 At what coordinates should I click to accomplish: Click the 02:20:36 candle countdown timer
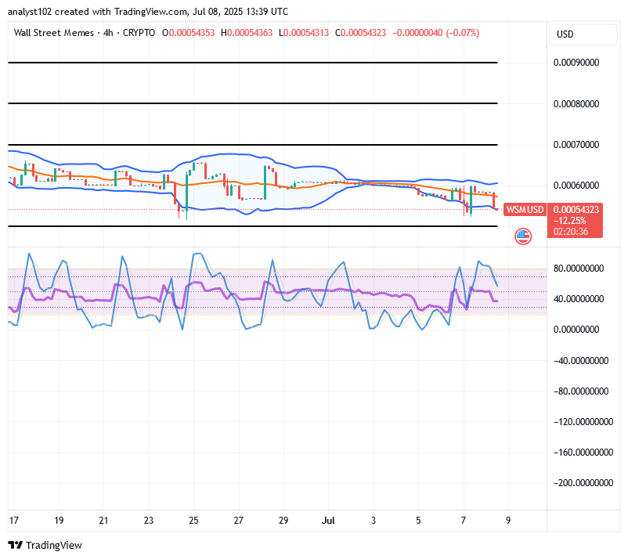[571, 232]
